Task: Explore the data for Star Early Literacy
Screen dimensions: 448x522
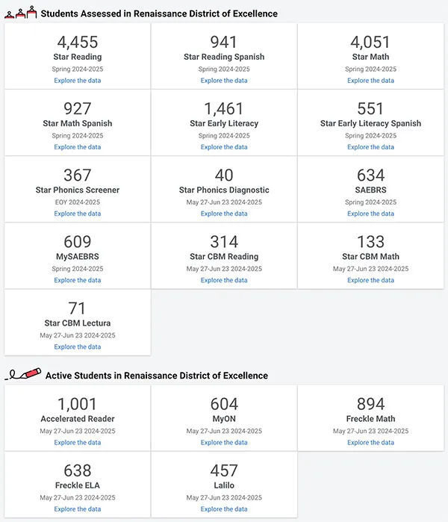Action: pos(224,147)
